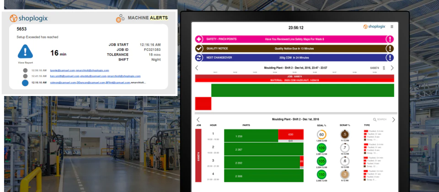Click the blue warning triangle alert icon

click(25, 51)
